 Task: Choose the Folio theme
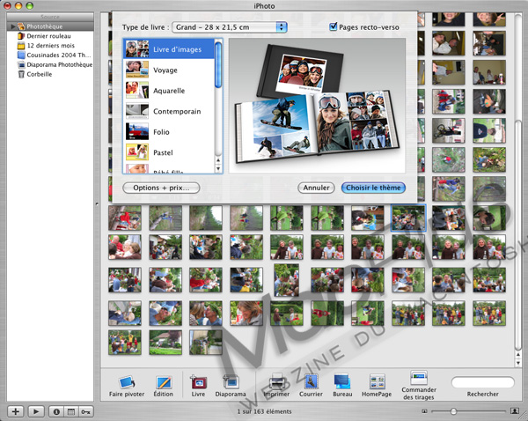(169, 132)
